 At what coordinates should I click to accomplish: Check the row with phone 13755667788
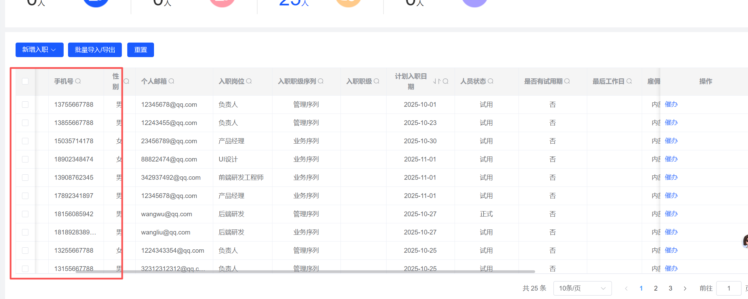(25, 105)
